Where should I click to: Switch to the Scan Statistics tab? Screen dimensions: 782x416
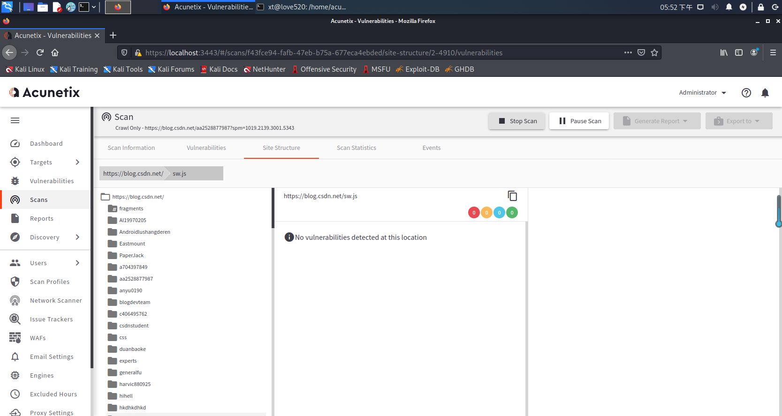pyautogui.click(x=357, y=148)
